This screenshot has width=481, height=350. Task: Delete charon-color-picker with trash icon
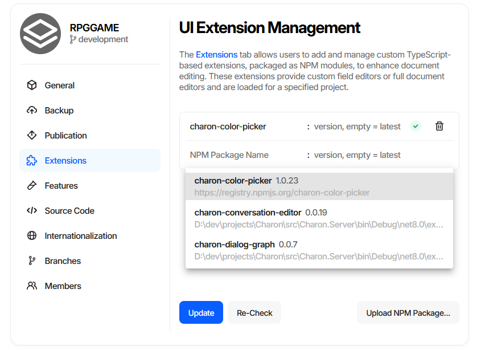pos(439,126)
